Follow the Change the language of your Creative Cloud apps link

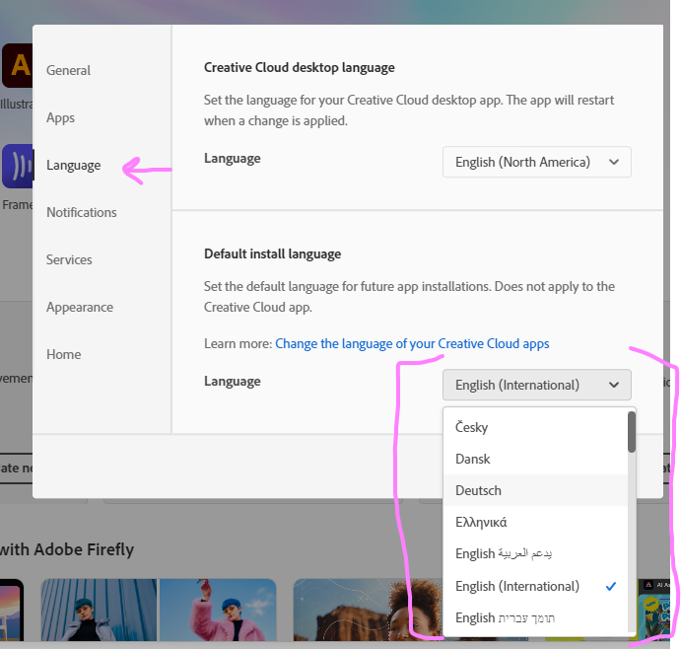pyautogui.click(x=412, y=344)
